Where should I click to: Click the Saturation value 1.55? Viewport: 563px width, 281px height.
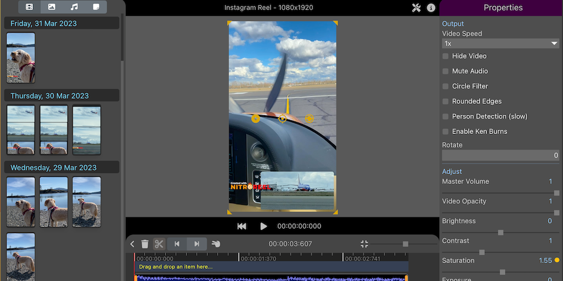pyautogui.click(x=545, y=261)
